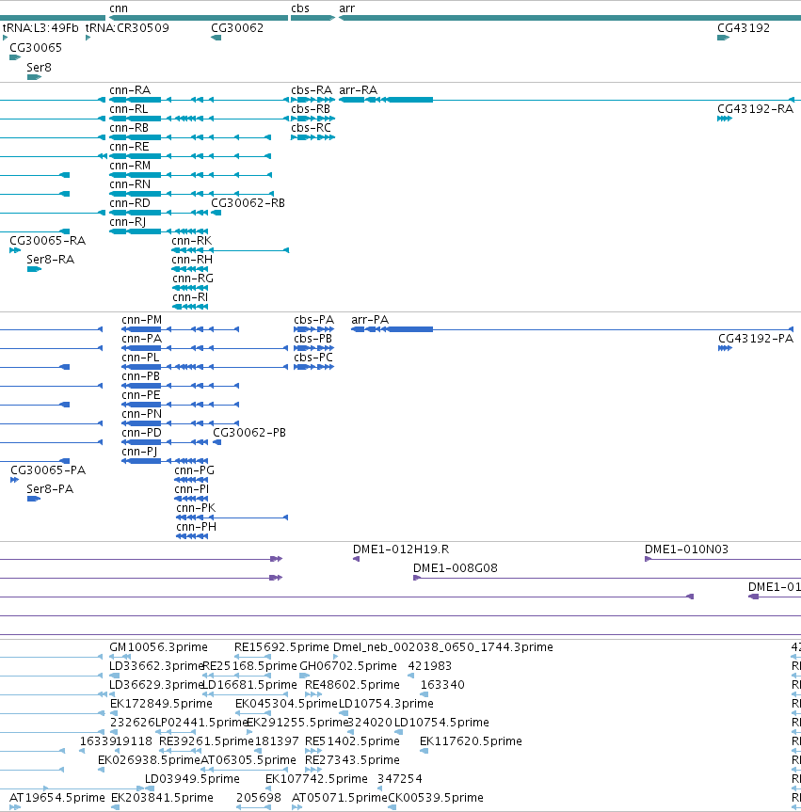The image size is (801, 812).
Task: Select the tRNA:L3:49Fb gene label
Action: click(40, 28)
